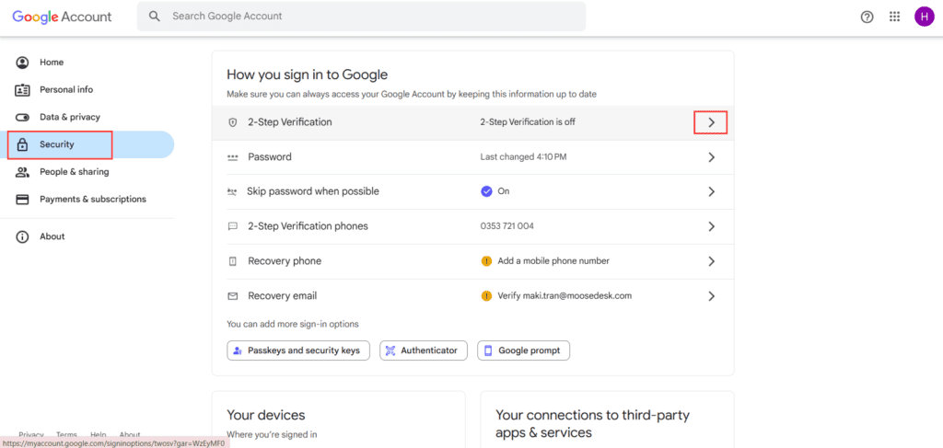Click the warning icon beside Verify maki.tran email
This screenshot has width=943, height=448.
[486, 296]
